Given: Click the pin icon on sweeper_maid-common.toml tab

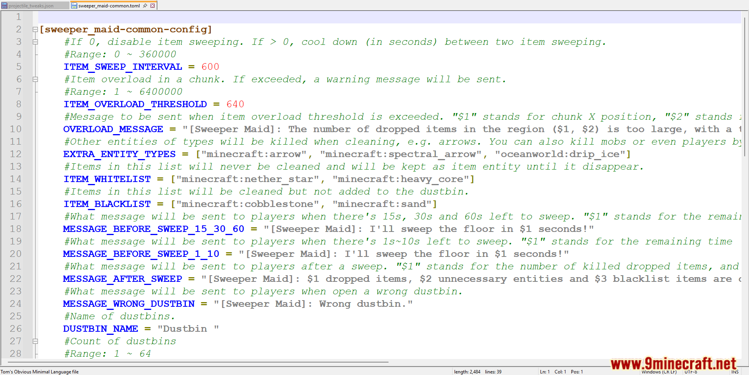Looking at the screenshot, I should click(x=145, y=5).
